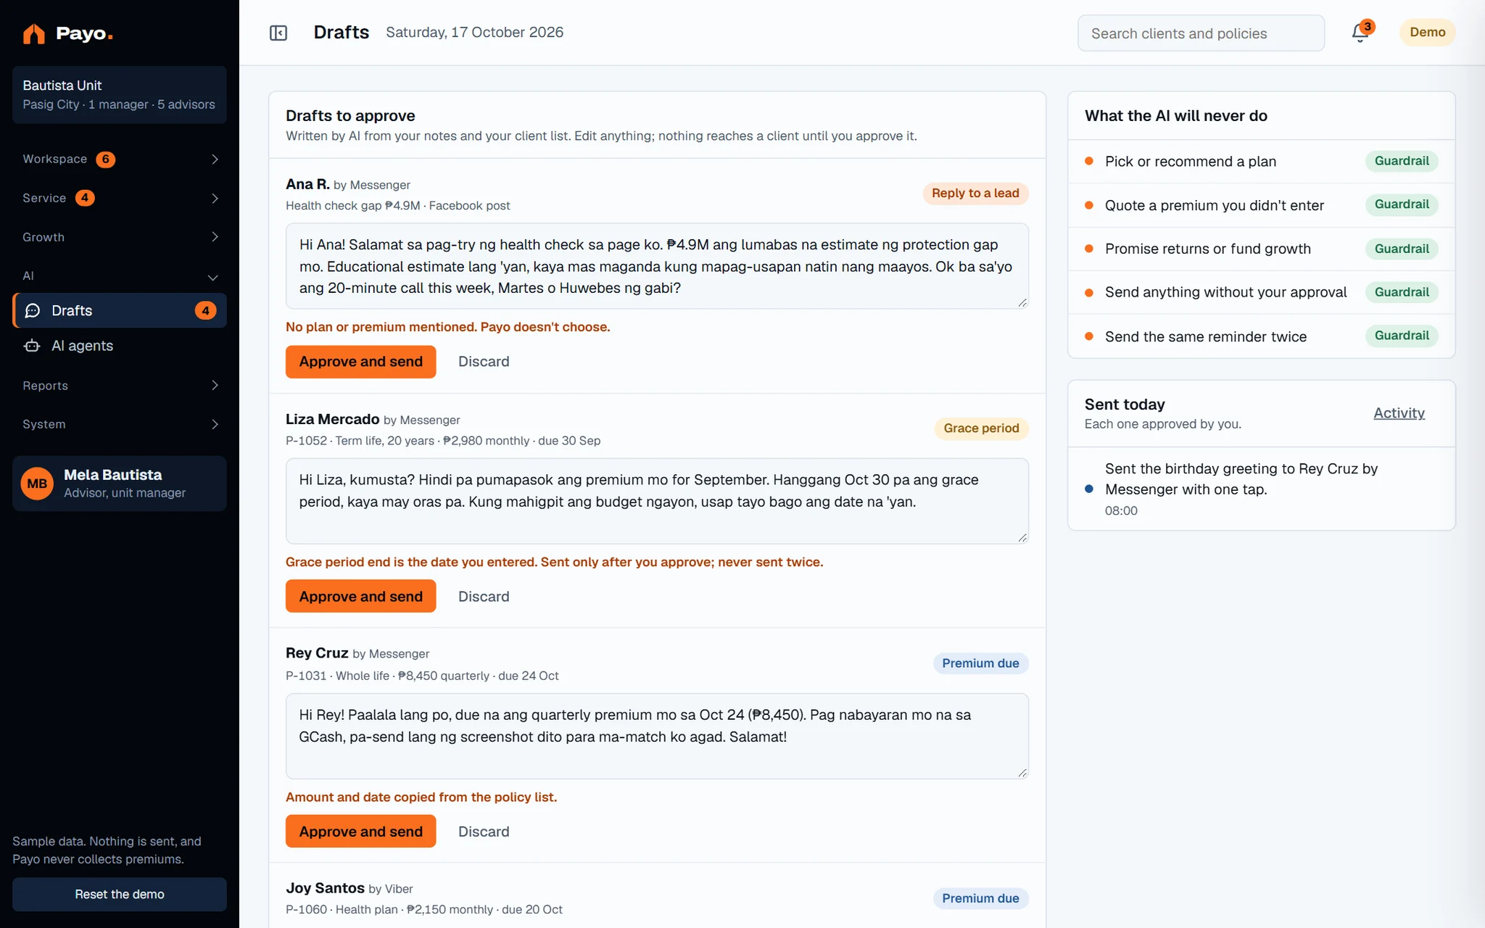Click Guardrail tag for Quote a premium
Screen dimensions: 1485x928
1402,204
